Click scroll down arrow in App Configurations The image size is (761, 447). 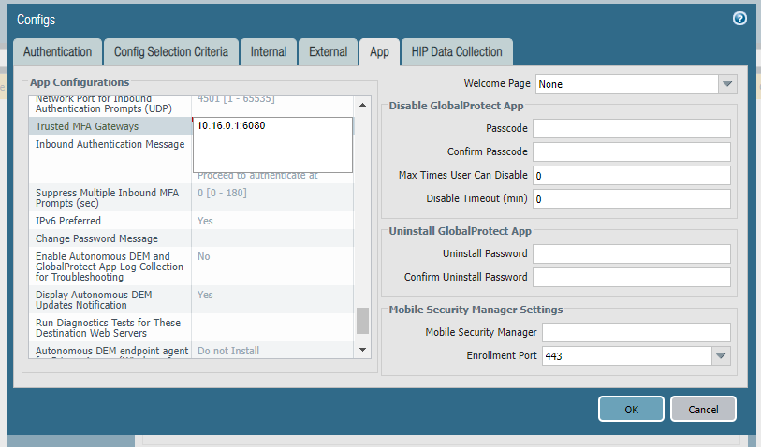point(363,349)
